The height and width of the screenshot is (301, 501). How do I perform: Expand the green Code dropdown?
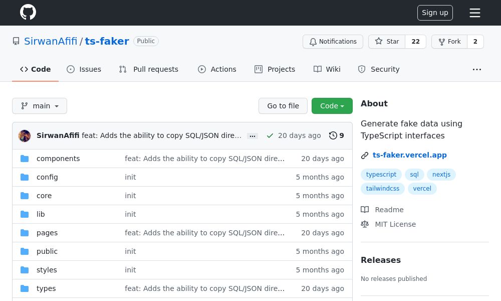pyautogui.click(x=332, y=106)
